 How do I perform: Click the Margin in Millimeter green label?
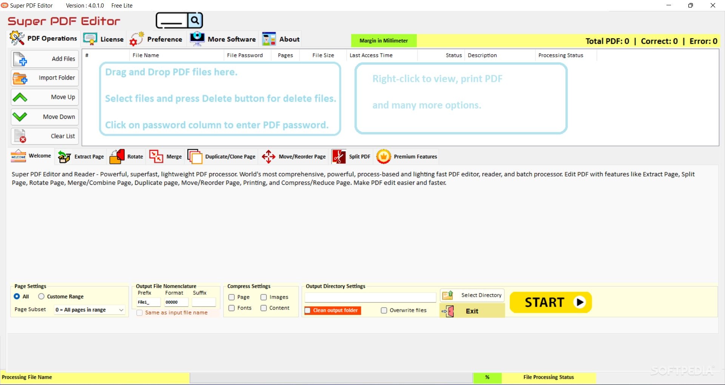pyautogui.click(x=384, y=41)
